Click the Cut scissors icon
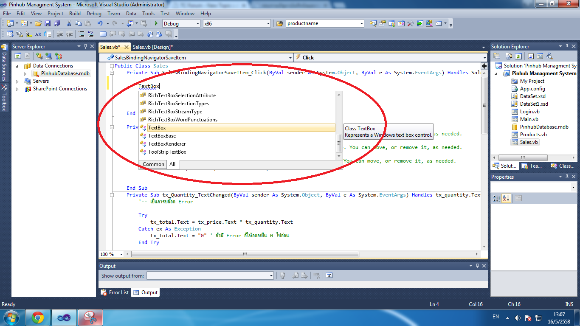Viewport: 580px width, 326px height. click(69, 23)
